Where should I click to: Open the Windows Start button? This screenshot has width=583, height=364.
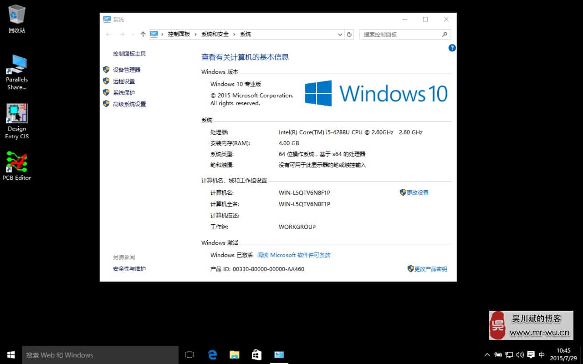(x=11, y=355)
